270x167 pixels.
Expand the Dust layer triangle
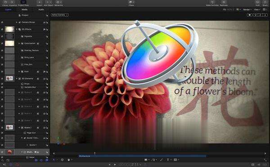(19, 71)
